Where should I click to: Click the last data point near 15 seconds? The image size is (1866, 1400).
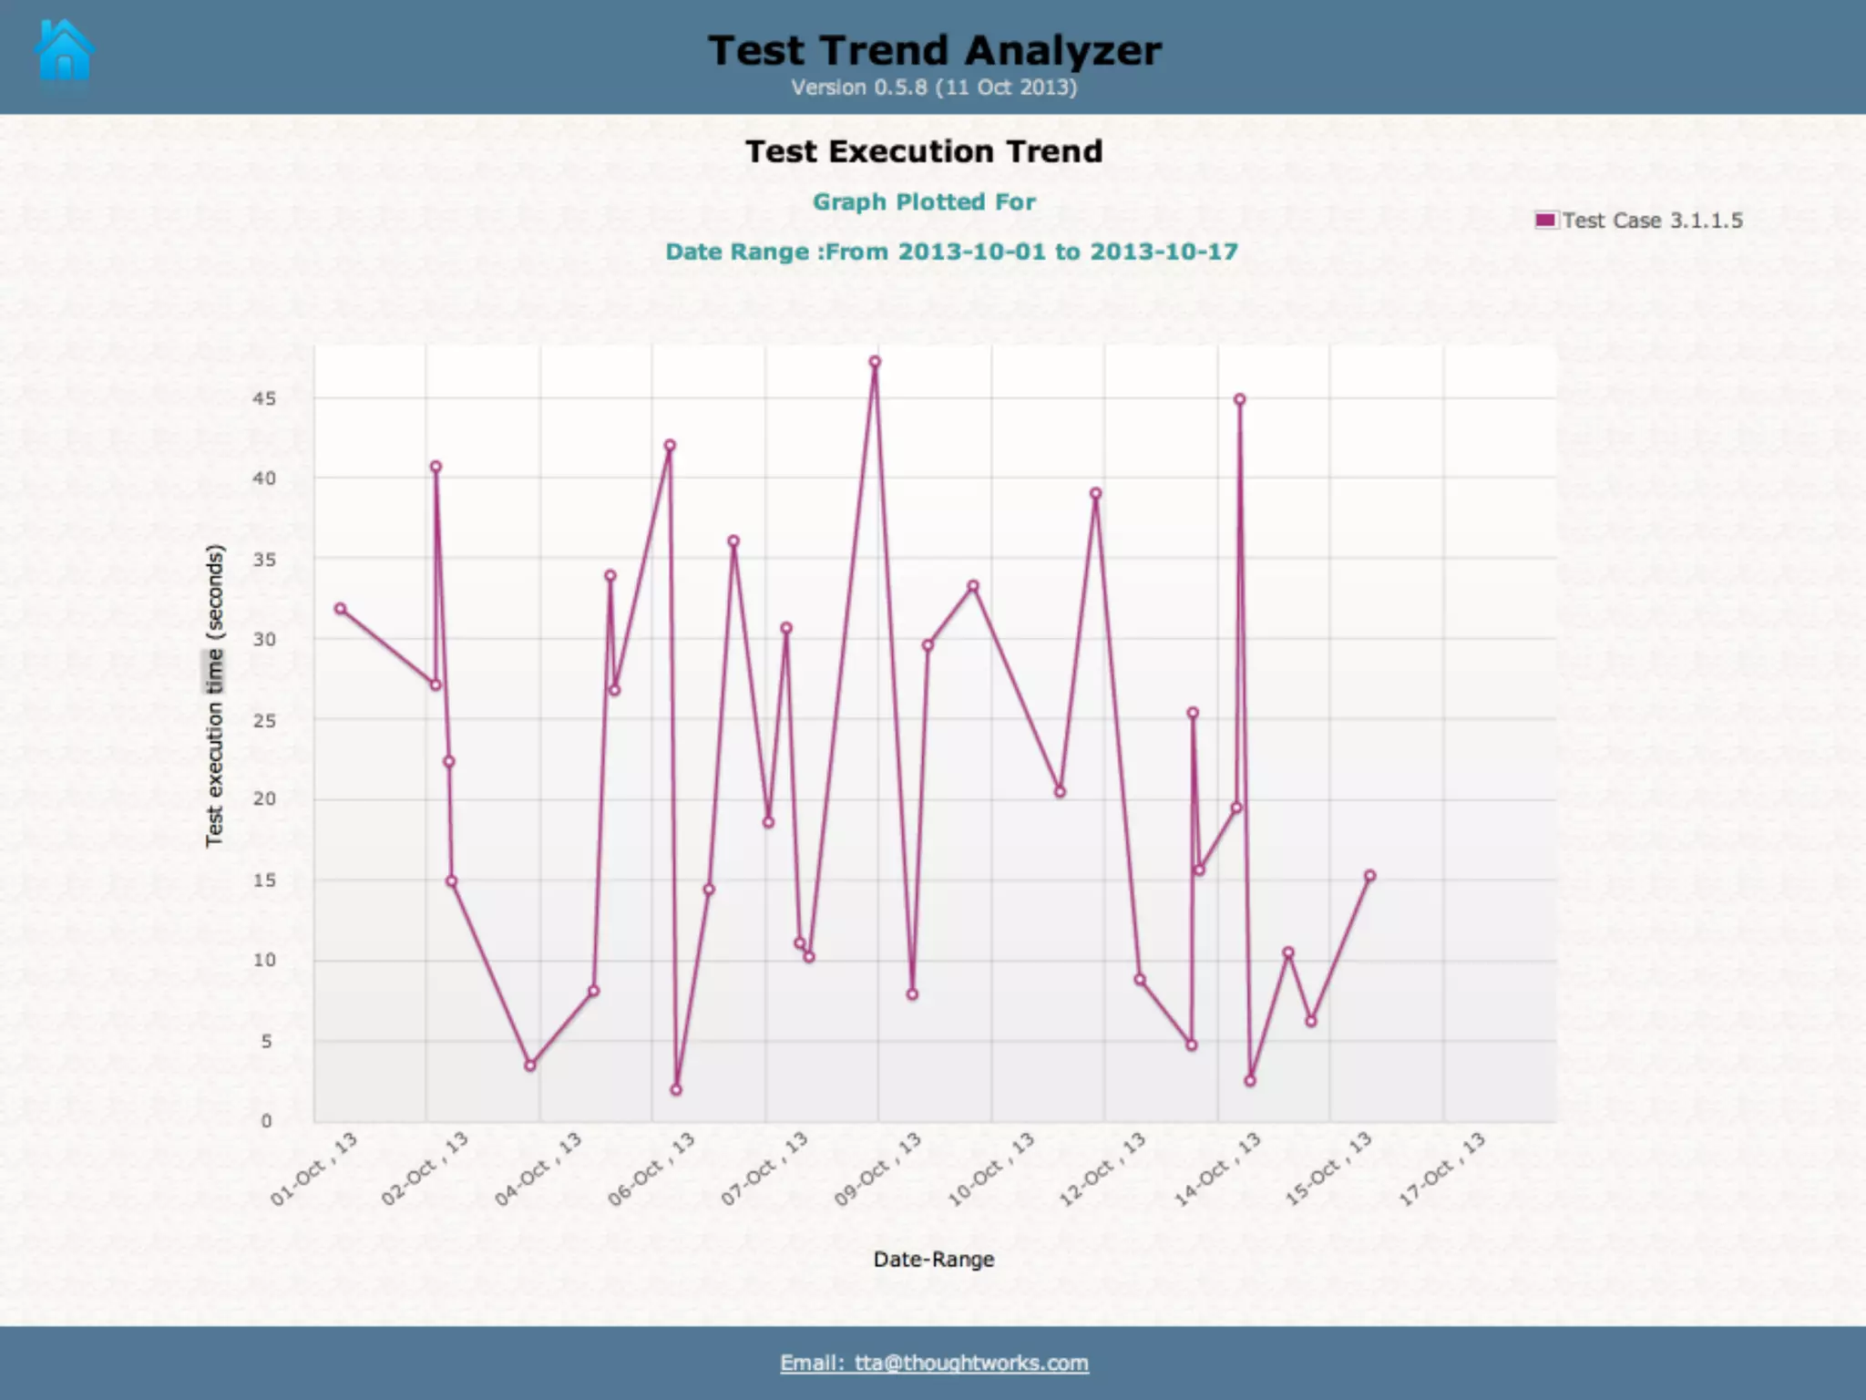[x=1369, y=876]
